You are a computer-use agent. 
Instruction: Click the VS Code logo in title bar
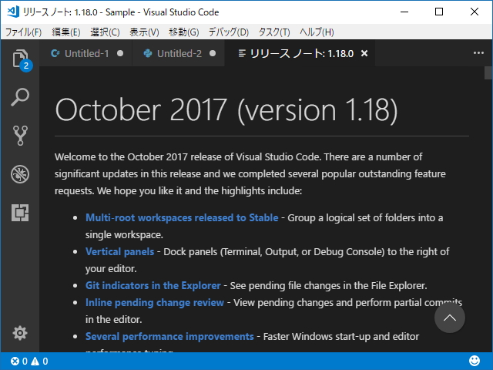click(13, 12)
